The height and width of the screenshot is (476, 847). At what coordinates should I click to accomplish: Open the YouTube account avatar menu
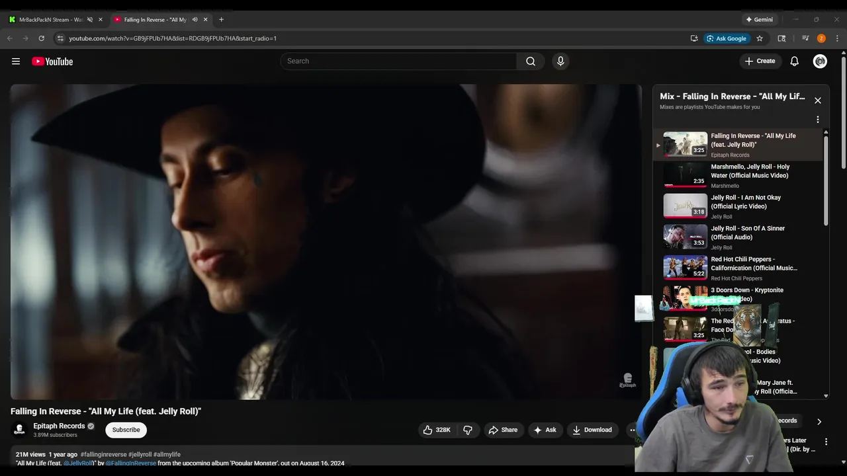coord(820,61)
